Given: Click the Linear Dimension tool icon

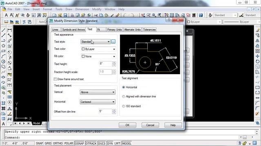Looking at the screenshot, I should tap(9, 30).
